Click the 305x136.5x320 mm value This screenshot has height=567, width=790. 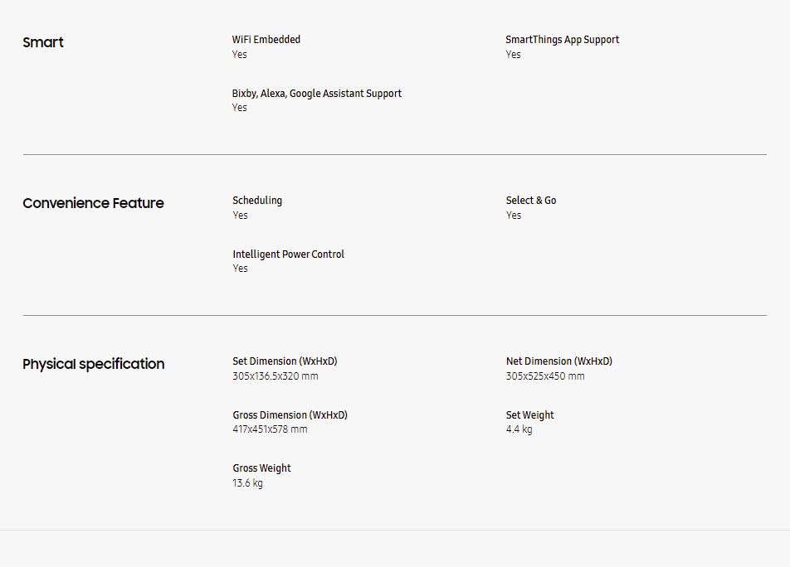275,376
